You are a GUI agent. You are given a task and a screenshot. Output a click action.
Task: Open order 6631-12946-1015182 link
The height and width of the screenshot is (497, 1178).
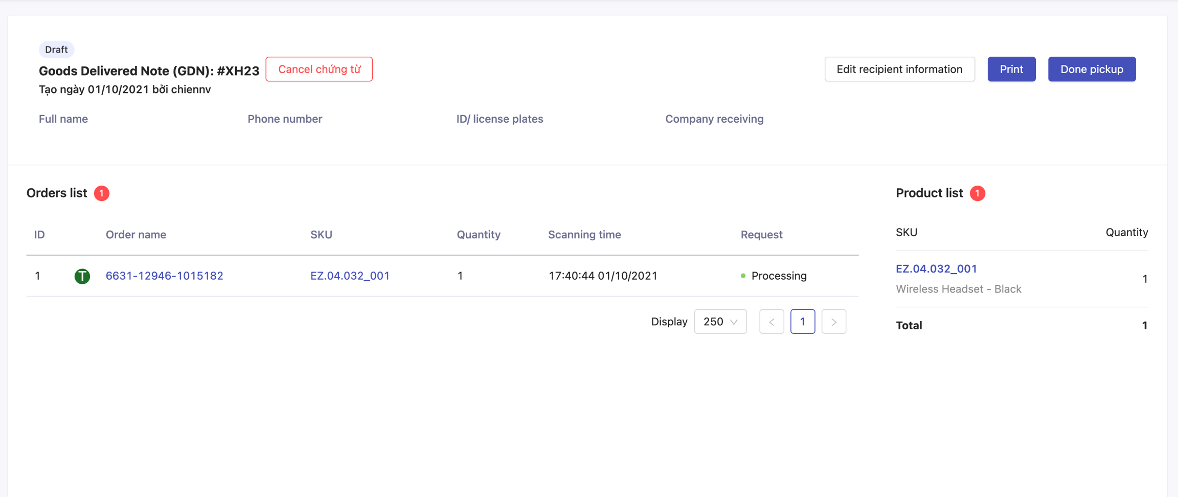pos(164,276)
